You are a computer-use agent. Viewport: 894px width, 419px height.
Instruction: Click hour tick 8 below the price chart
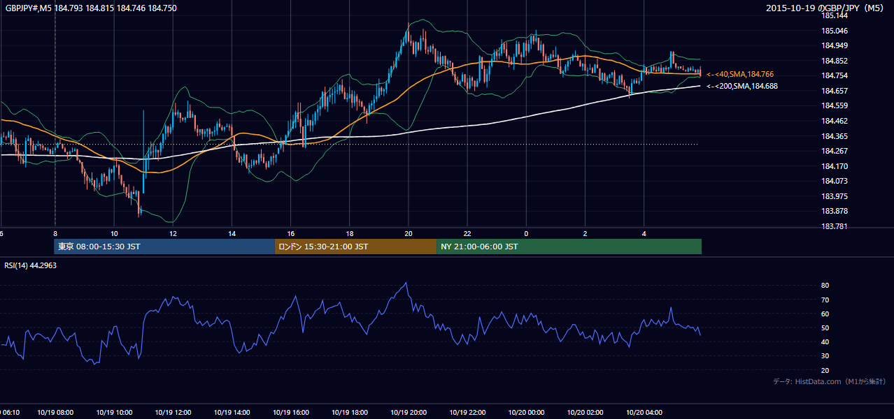(55, 233)
